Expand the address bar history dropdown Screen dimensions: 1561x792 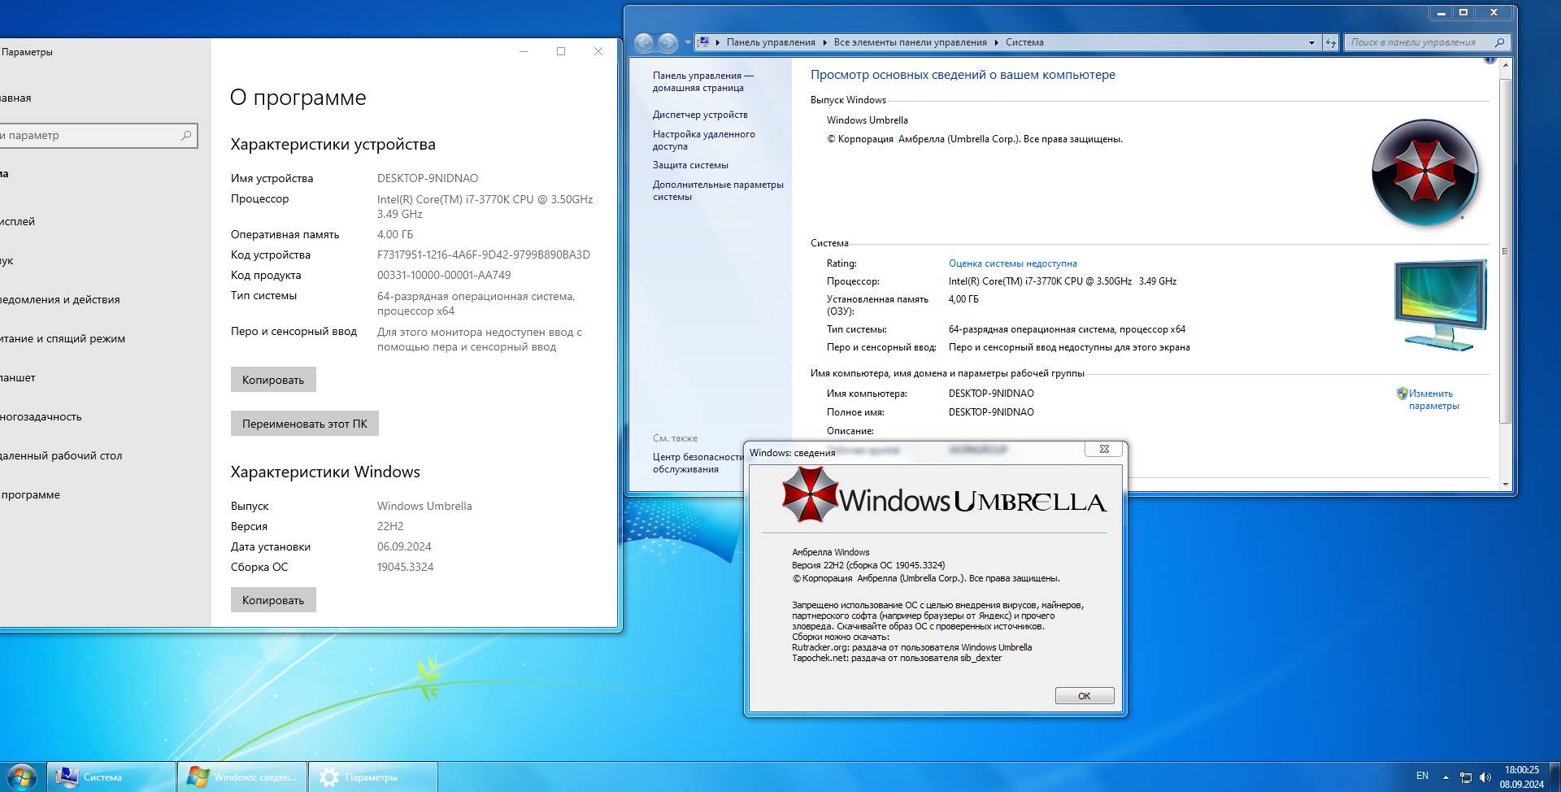tap(1311, 42)
